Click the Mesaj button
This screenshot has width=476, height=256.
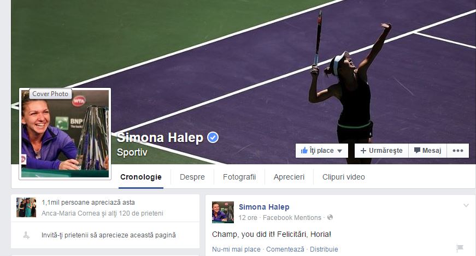[x=427, y=151]
